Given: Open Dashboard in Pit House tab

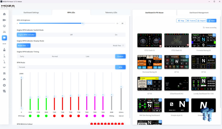Looking at the screenshot, I should [154, 13].
